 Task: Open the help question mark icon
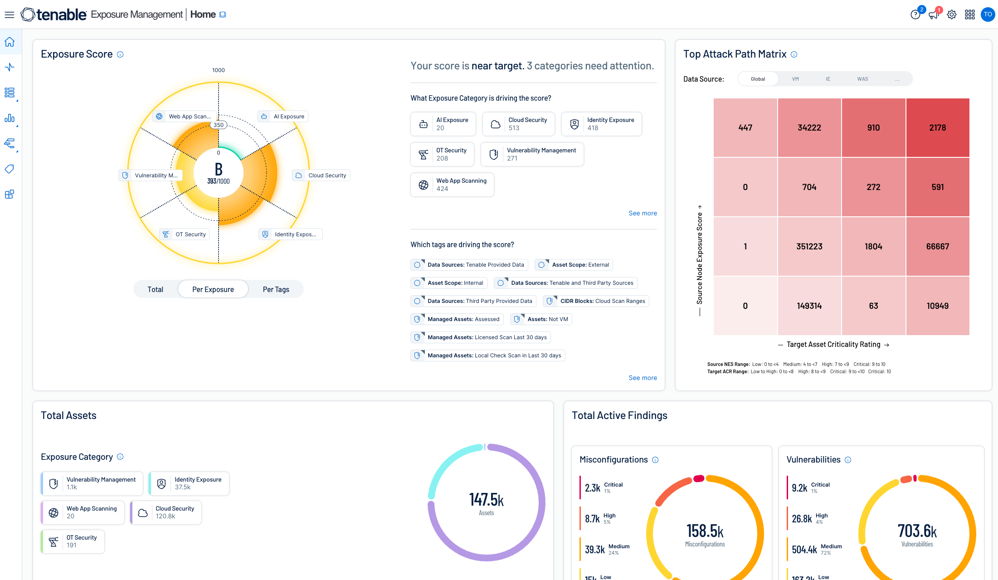tap(915, 15)
